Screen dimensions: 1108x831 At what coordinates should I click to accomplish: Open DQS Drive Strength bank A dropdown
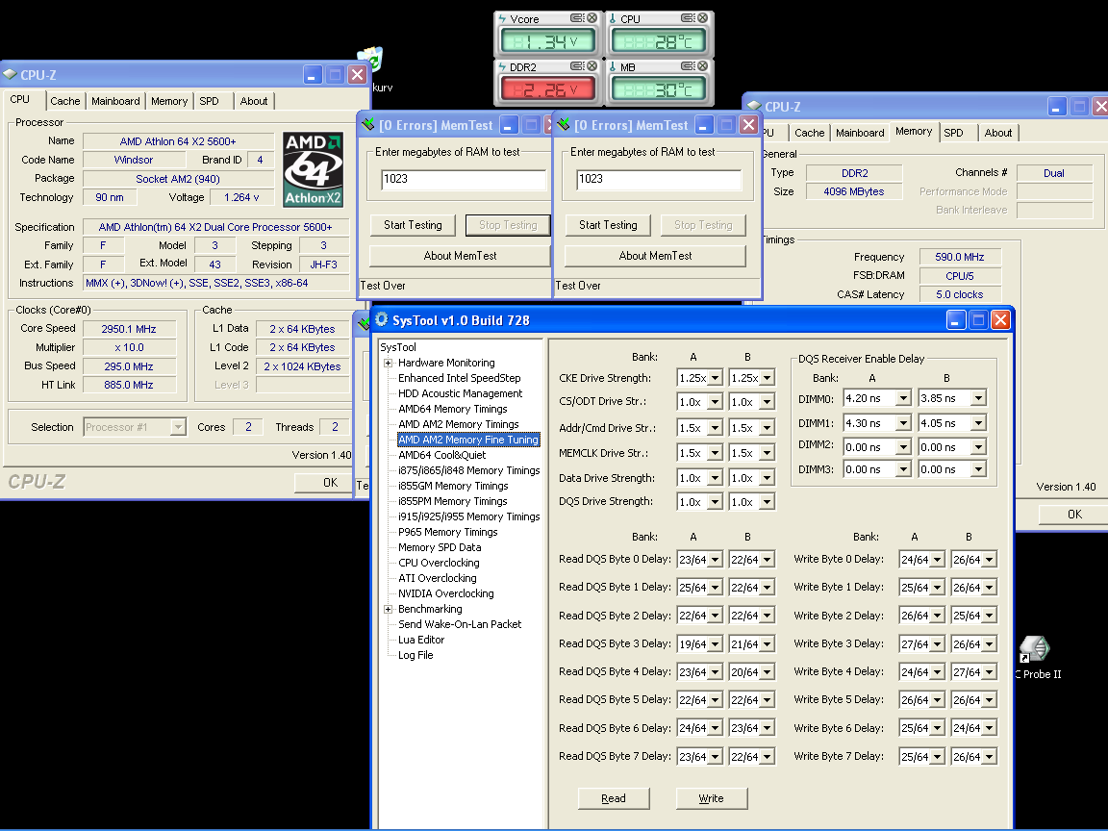click(716, 502)
